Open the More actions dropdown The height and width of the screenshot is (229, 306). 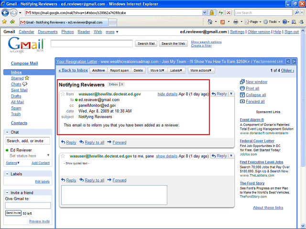click(x=201, y=71)
